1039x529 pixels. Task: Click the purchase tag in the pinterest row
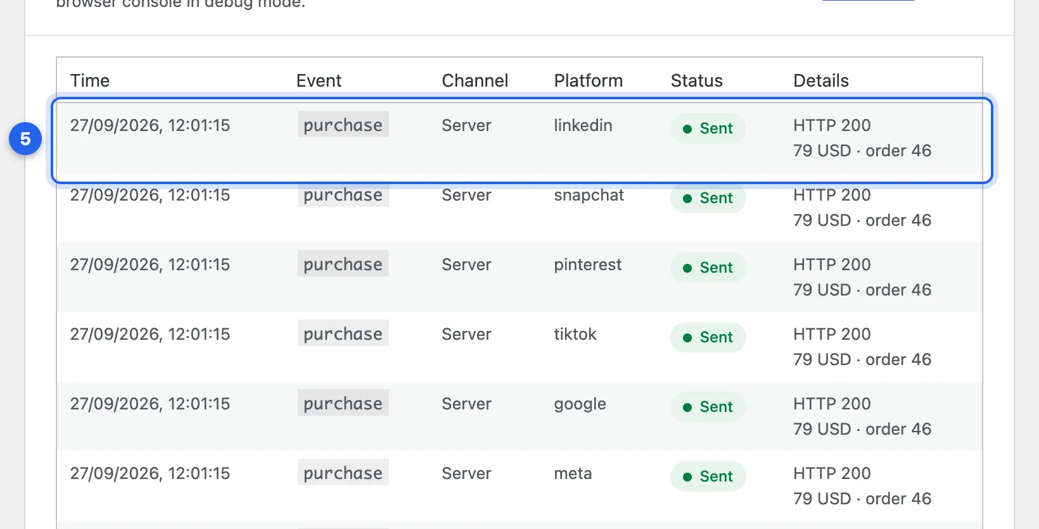tap(343, 264)
